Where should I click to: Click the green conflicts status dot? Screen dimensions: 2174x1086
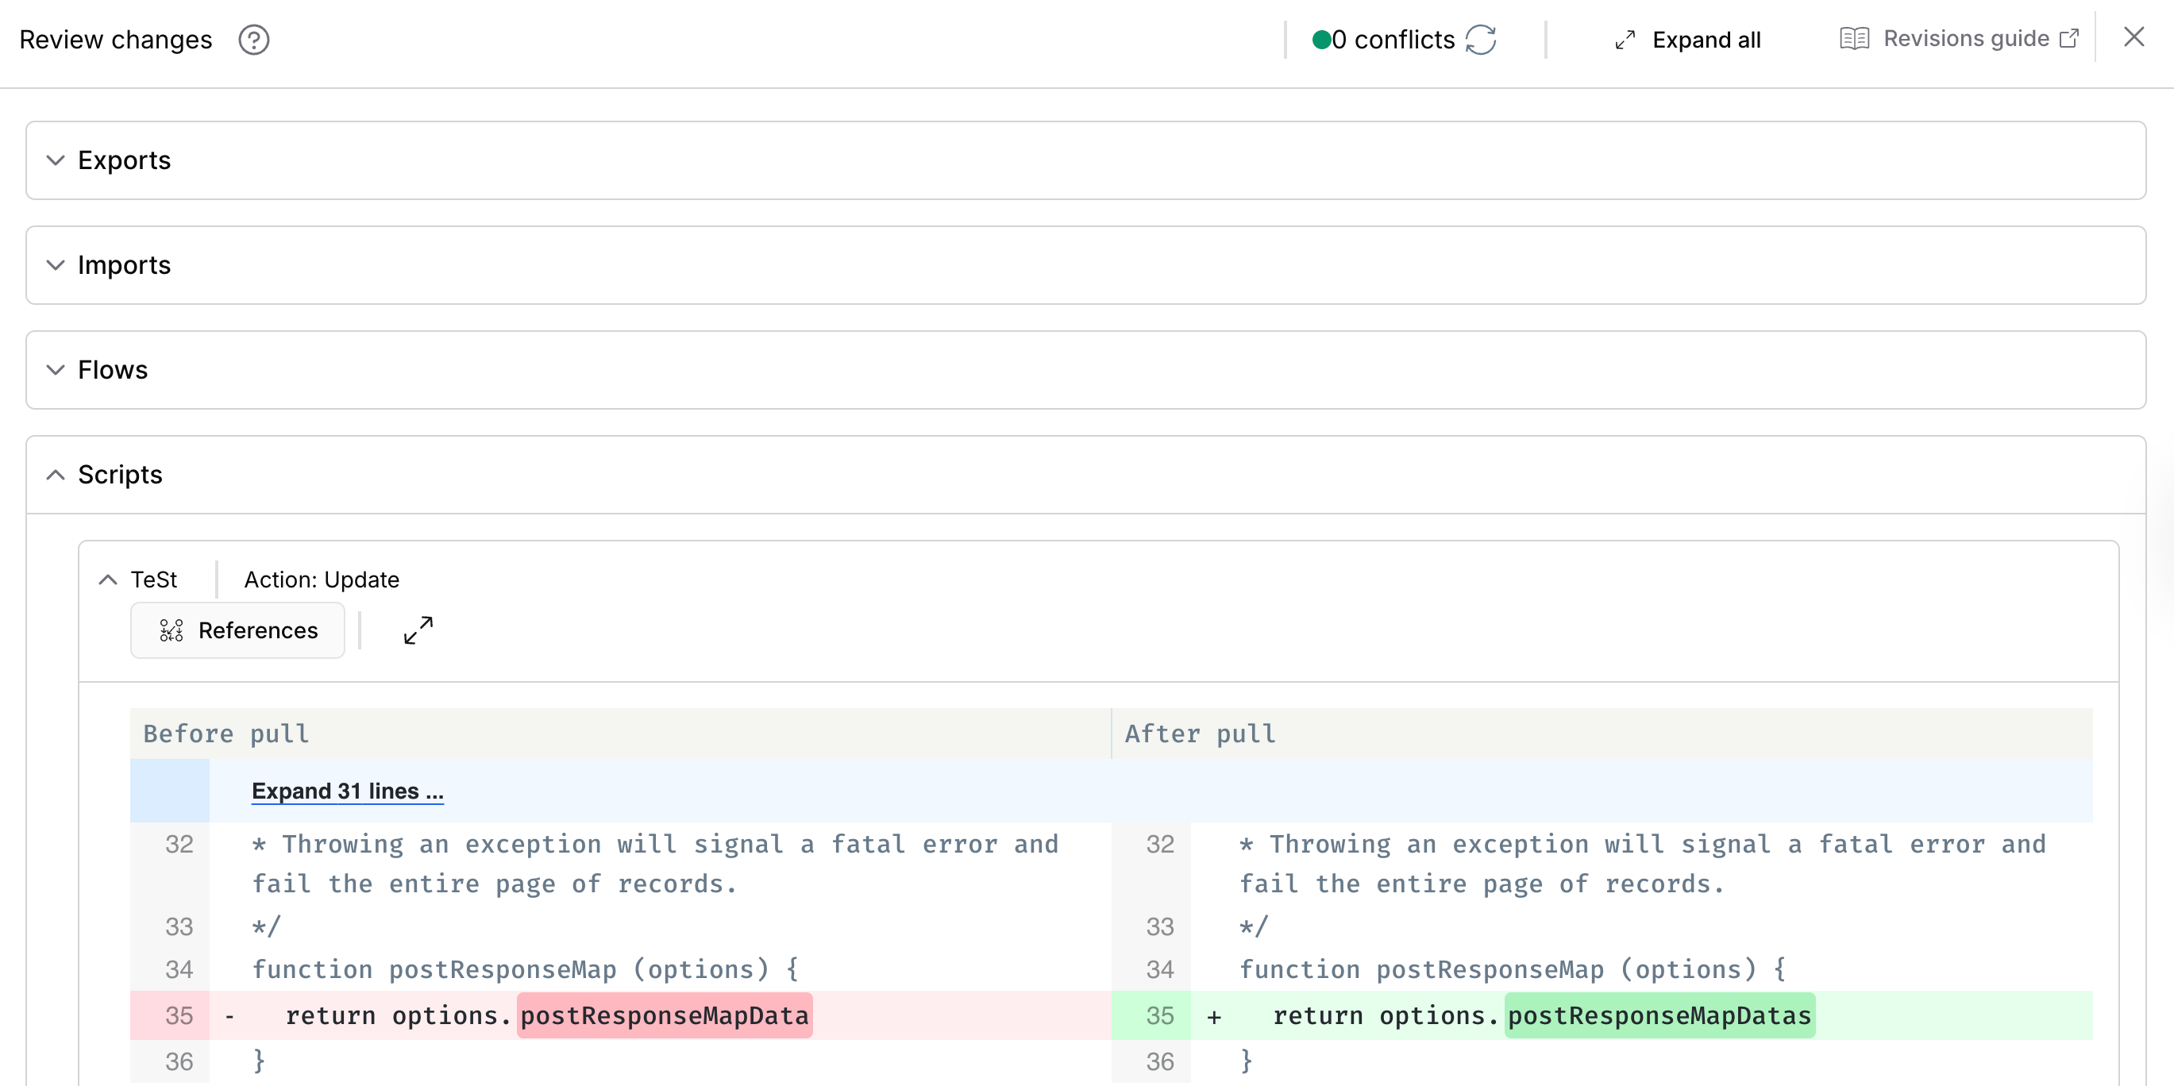pyautogui.click(x=1321, y=40)
